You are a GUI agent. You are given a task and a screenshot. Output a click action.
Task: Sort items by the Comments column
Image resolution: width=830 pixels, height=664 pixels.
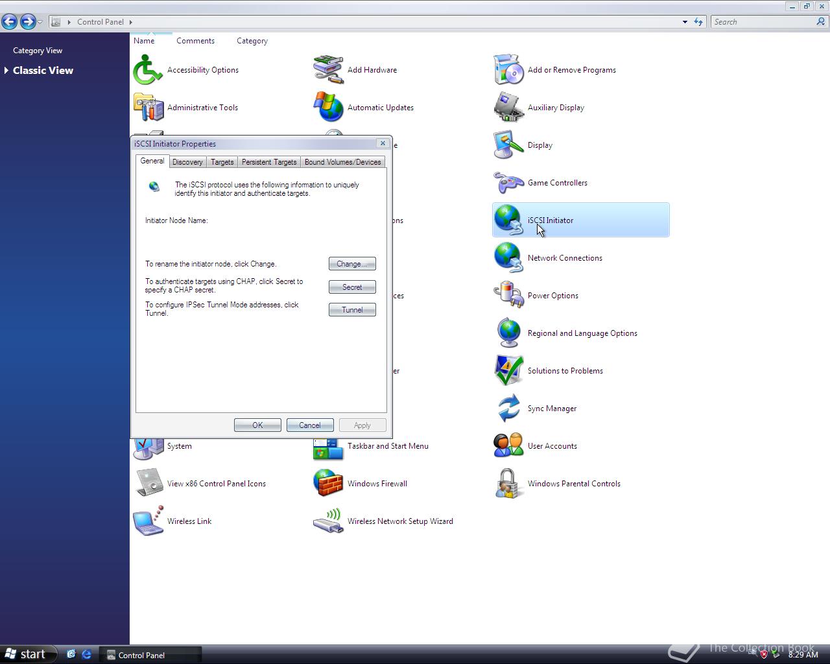pyautogui.click(x=195, y=41)
